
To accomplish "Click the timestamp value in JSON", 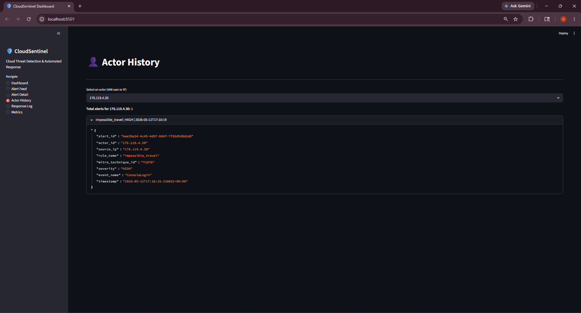I will pos(155,181).
